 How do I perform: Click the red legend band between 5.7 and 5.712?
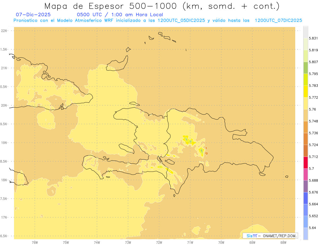pos(306,162)
